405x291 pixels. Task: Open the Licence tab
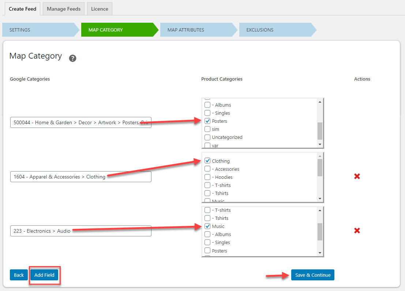click(x=100, y=9)
